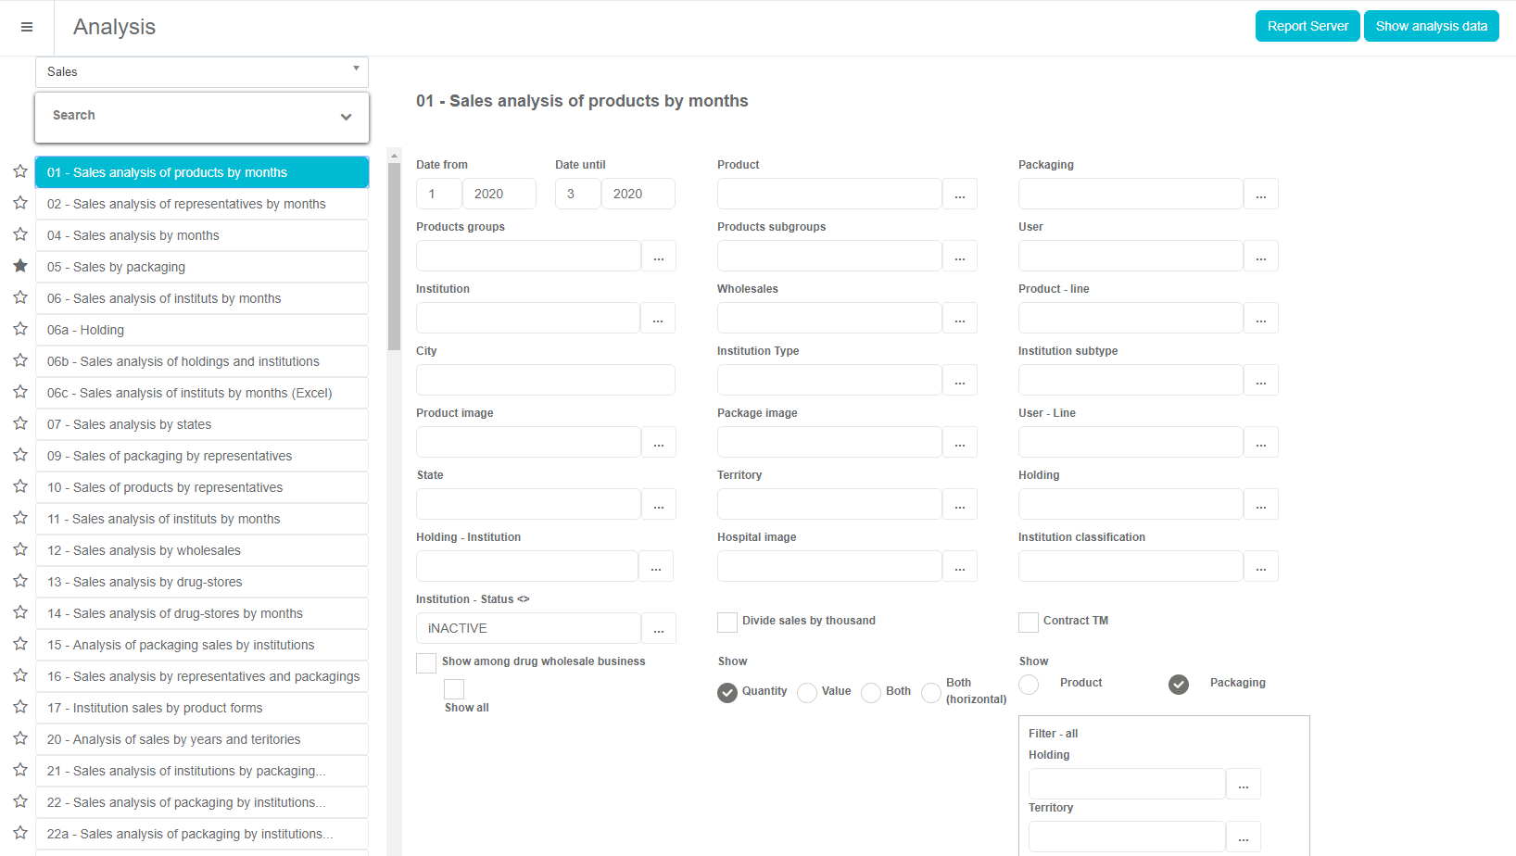Open 13 - Sales analysis by drug-stores report
Image resolution: width=1516 pixels, height=856 pixels.
click(x=202, y=582)
